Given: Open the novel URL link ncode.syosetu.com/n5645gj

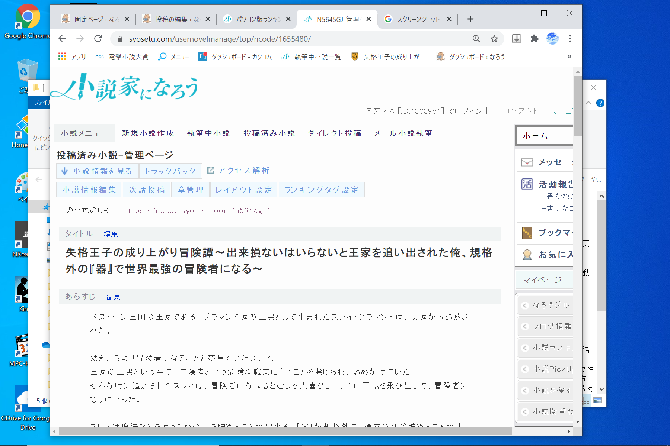Looking at the screenshot, I should 196,211.
